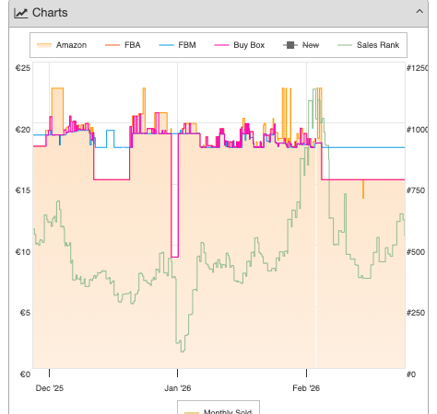Click the Dec '25 axis label
Viewport: 437px width, 414px height.
click(50, 388)
